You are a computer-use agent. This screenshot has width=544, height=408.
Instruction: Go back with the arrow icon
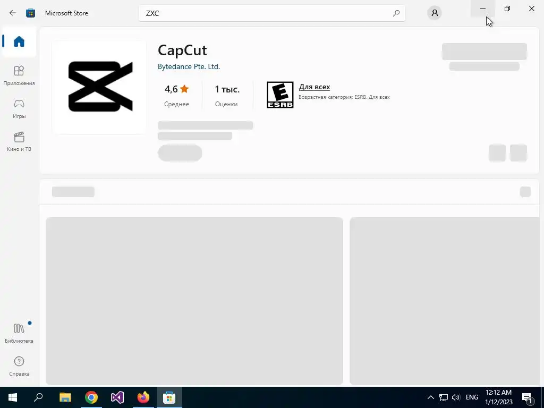click(x=13, y=13)
